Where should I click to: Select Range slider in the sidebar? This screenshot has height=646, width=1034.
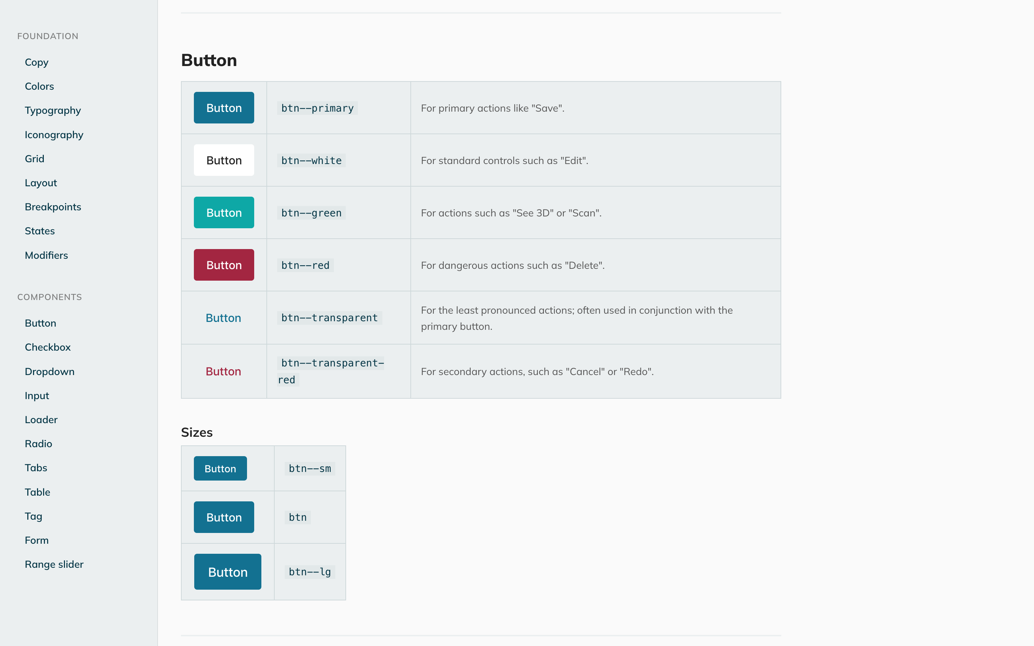click(x=54, y=564)
